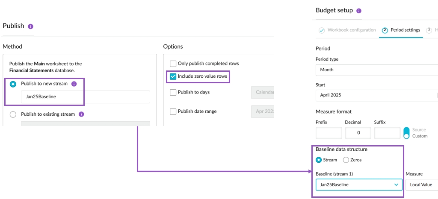Enable Only publish completed rows checkbox

pos(173,64)
